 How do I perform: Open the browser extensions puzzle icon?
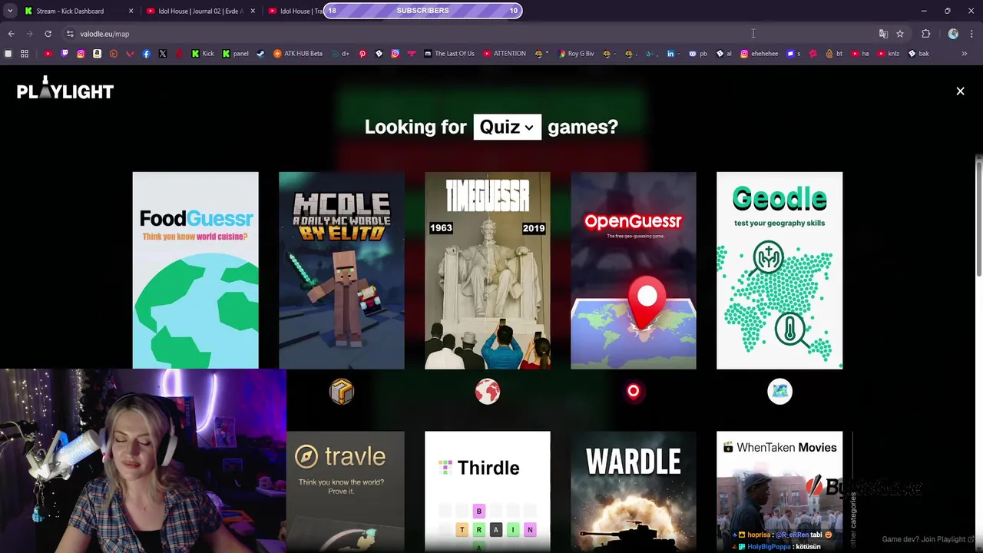[925, 34]
